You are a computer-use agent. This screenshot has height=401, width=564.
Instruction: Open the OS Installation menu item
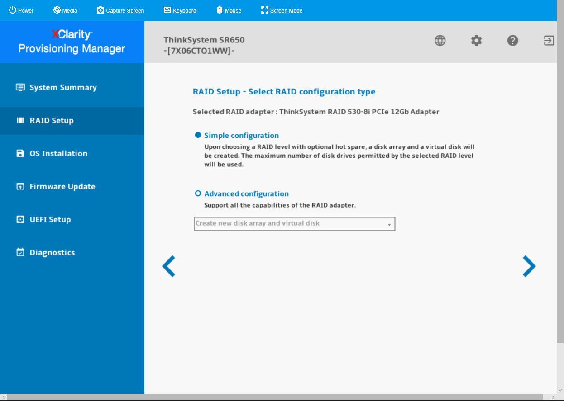pyautogui.click(x=72, y=153)
